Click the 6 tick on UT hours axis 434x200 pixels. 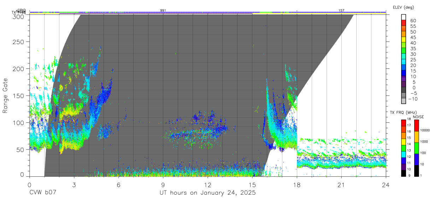point(118,184)
